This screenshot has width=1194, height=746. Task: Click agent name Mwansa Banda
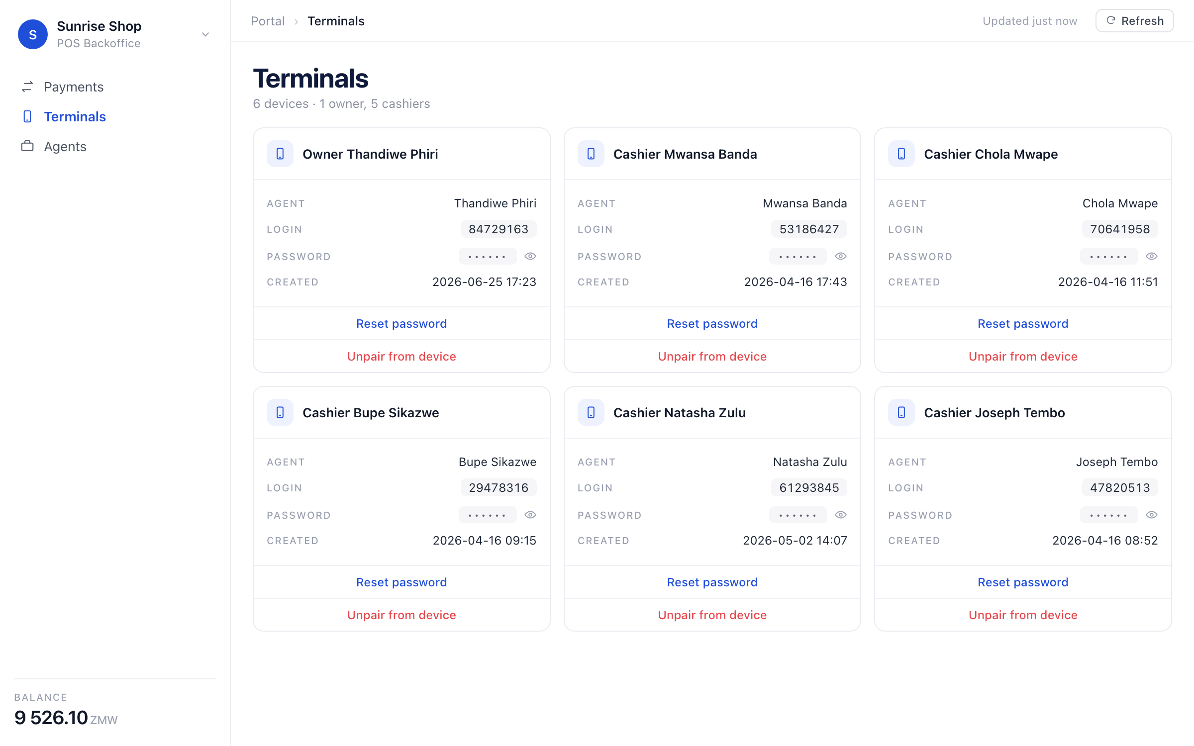[805, 203]
